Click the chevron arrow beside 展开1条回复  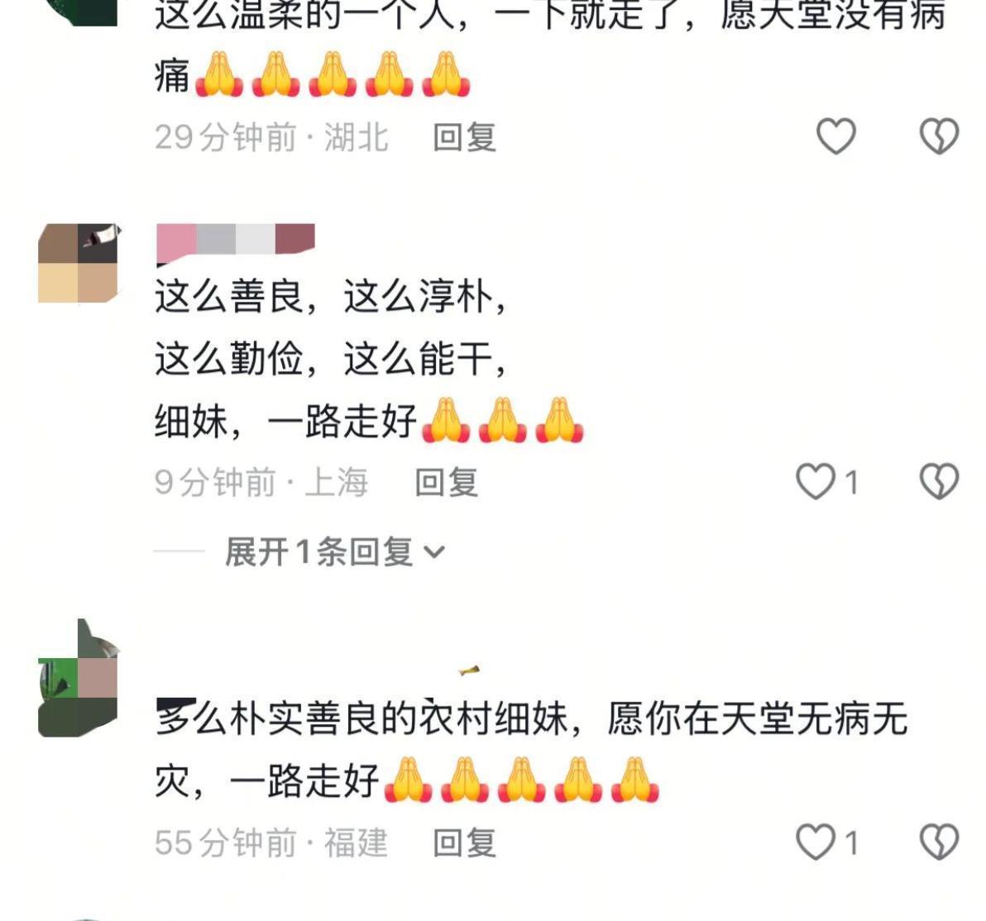coord(434,552)
